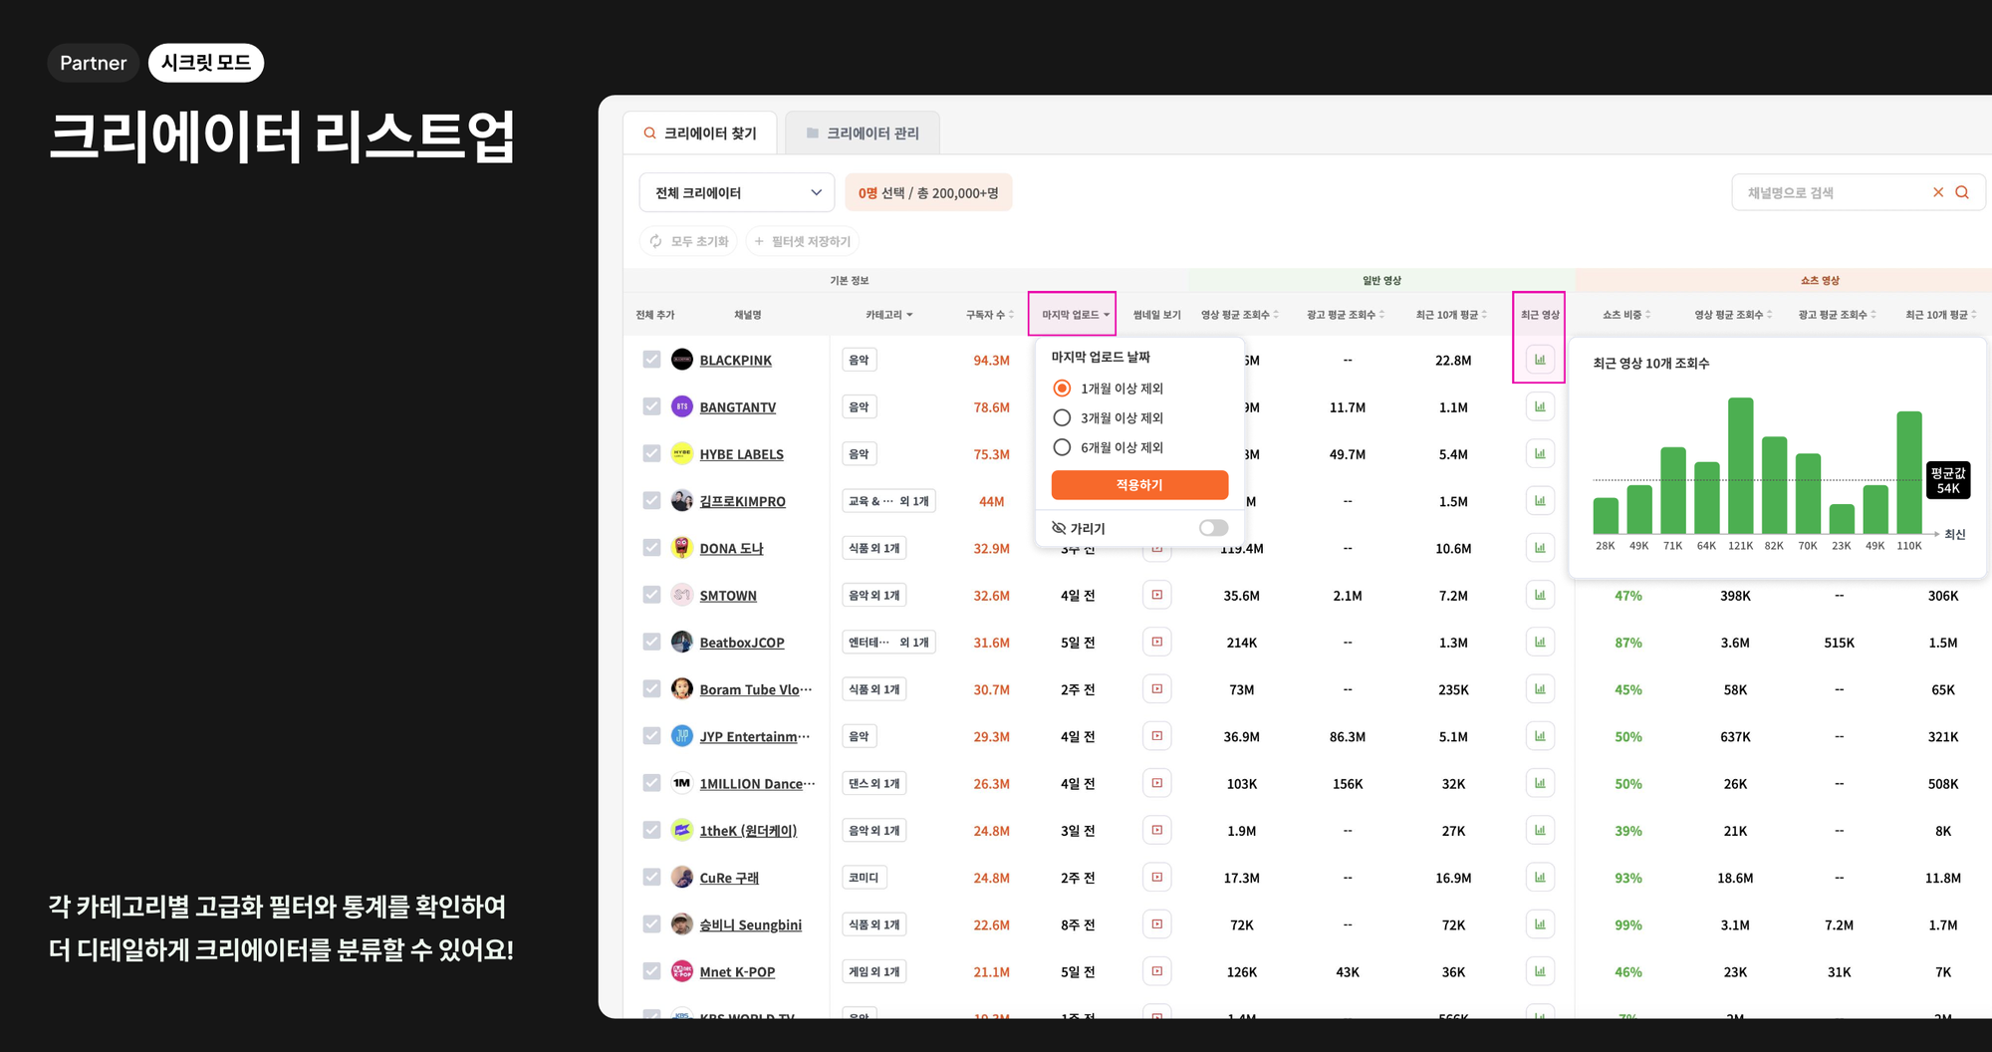
Task: Click the refresh icon on 모두 초기화
Action: (x=656, y=241)
